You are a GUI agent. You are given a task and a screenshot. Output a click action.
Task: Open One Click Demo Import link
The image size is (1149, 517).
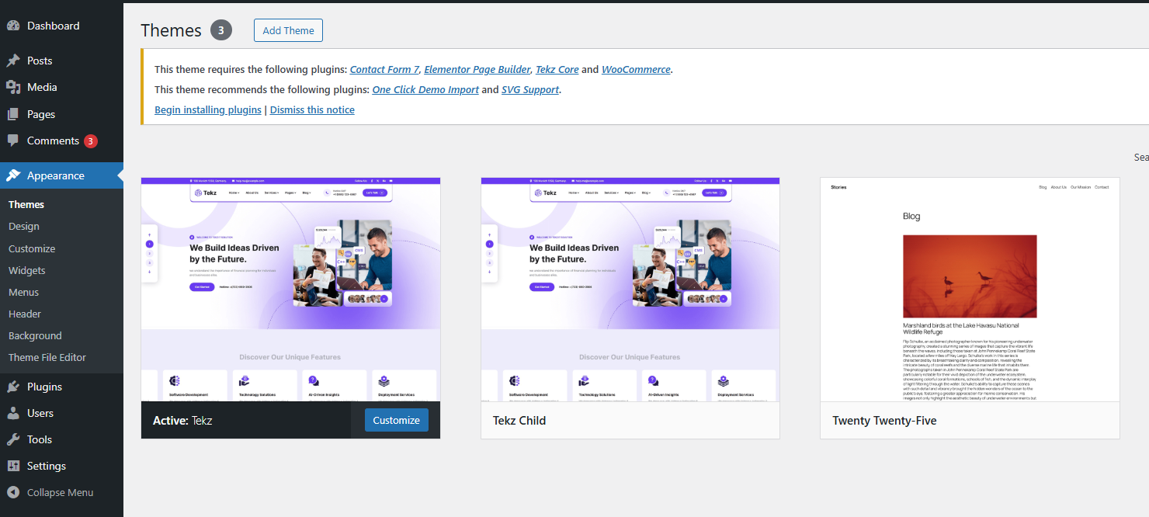425,89
